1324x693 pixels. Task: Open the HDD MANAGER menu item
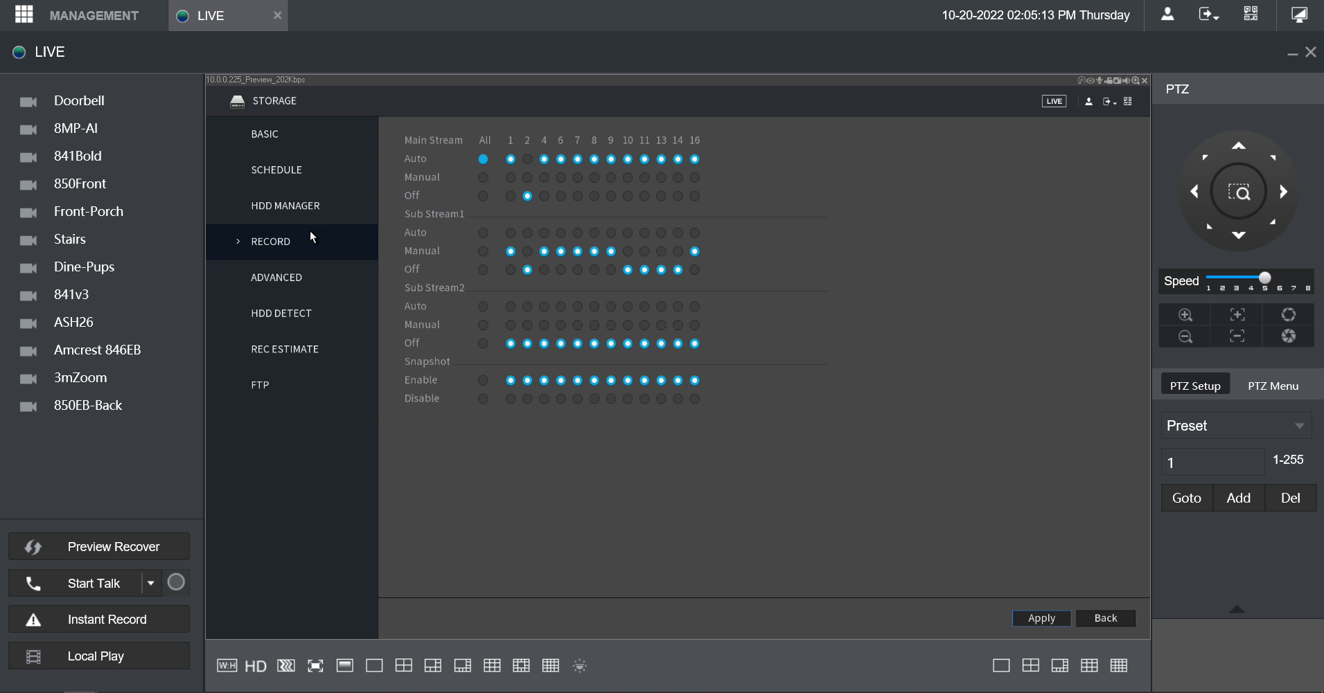click(285, 206)
